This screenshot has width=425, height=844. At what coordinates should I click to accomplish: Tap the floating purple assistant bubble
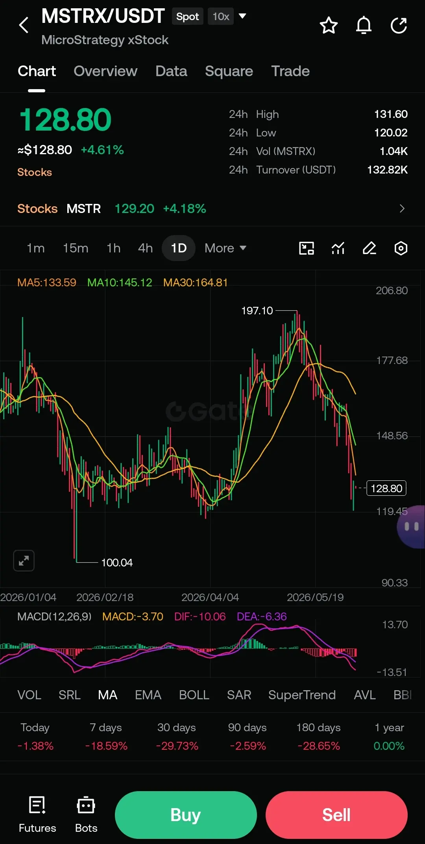tap(411, 527)
